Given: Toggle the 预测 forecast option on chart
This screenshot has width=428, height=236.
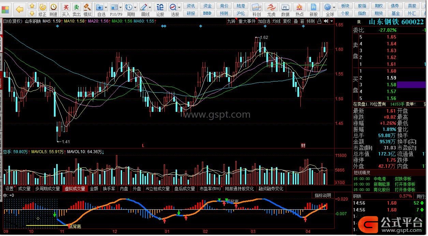Looking at the screenshot, I should pos(310,21).
